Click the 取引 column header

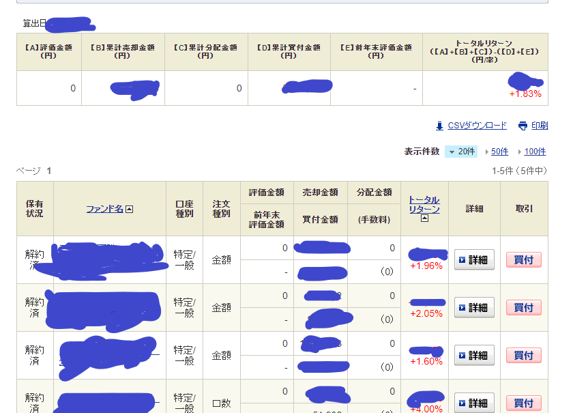click(x=524, y=208)
